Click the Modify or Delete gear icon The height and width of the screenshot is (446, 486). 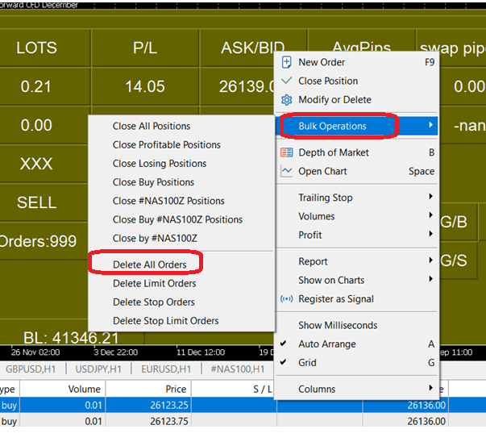coord(286,100)
